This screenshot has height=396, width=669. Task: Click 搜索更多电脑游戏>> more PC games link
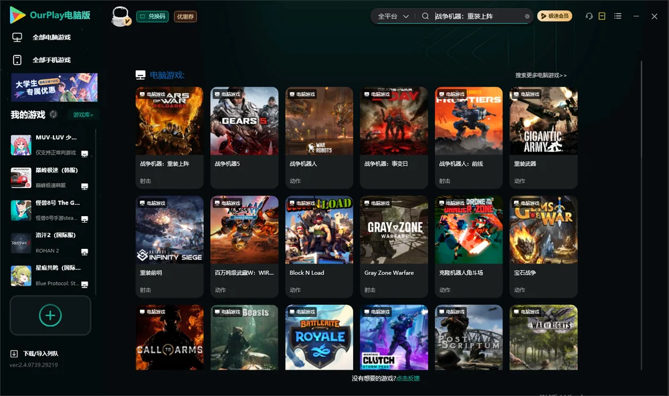541,76
